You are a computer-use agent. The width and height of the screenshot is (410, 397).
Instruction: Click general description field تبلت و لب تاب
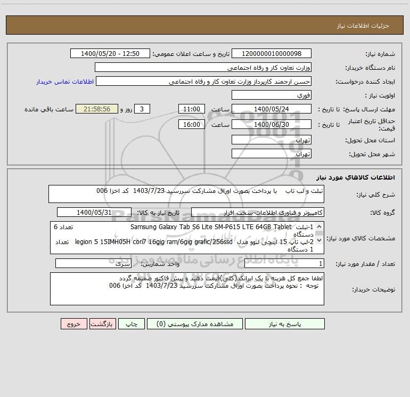[x=186, y=194]
